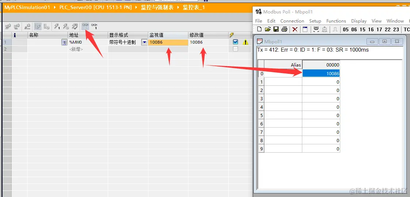This screenshot has width=410, height=197.
Task: Click the Modbus Poll app icon in title bar
Action: 258,12
